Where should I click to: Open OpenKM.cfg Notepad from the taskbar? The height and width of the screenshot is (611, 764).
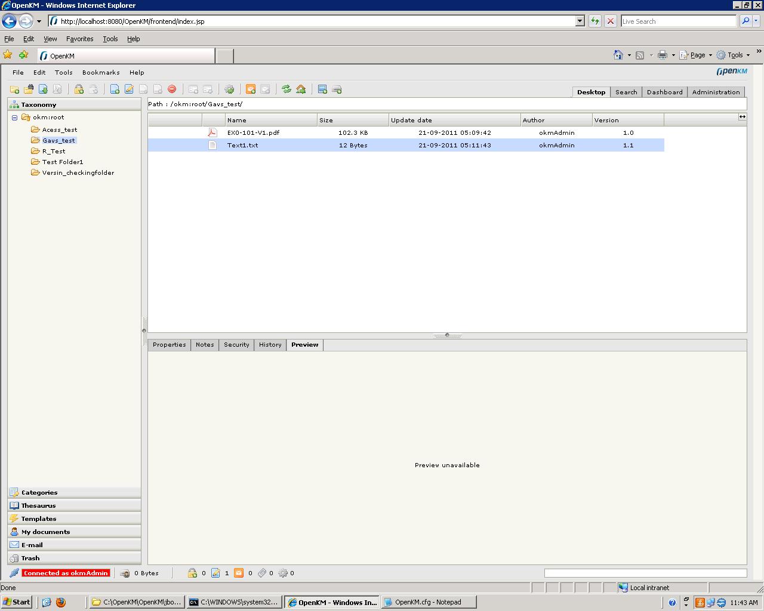(428, 602)
